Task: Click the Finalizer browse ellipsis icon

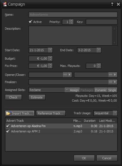Action: tap(111, 82)
